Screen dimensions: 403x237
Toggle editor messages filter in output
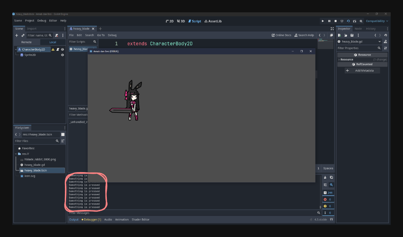[328, 213]
